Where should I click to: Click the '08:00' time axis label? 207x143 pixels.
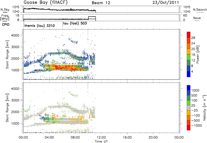75,138
